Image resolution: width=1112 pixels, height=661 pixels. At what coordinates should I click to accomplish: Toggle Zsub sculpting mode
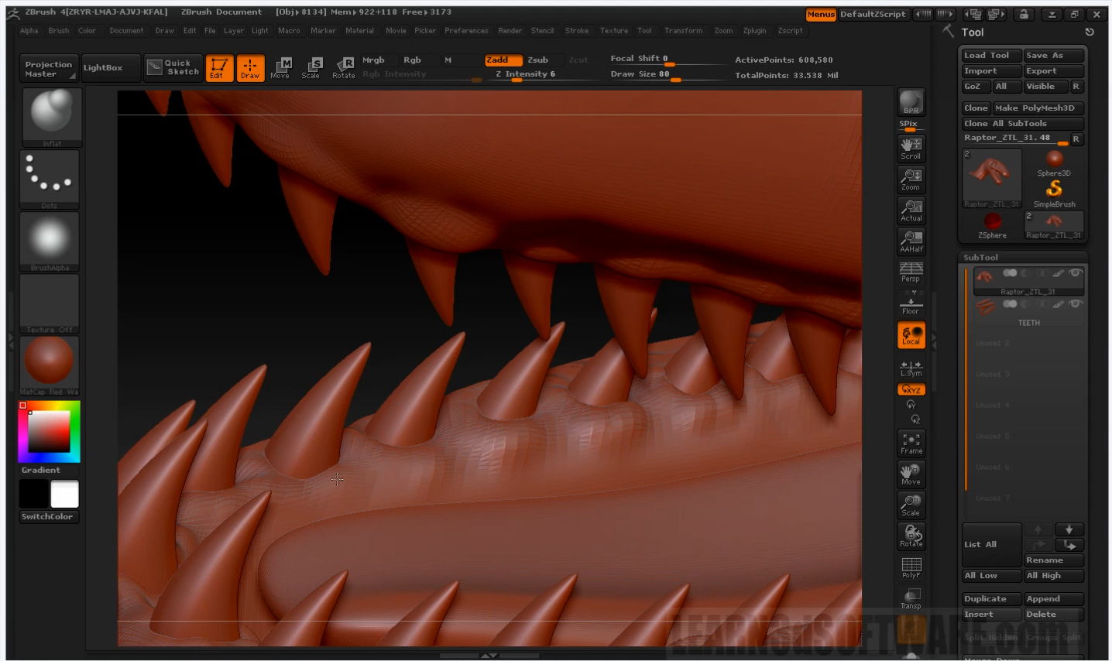537,60
